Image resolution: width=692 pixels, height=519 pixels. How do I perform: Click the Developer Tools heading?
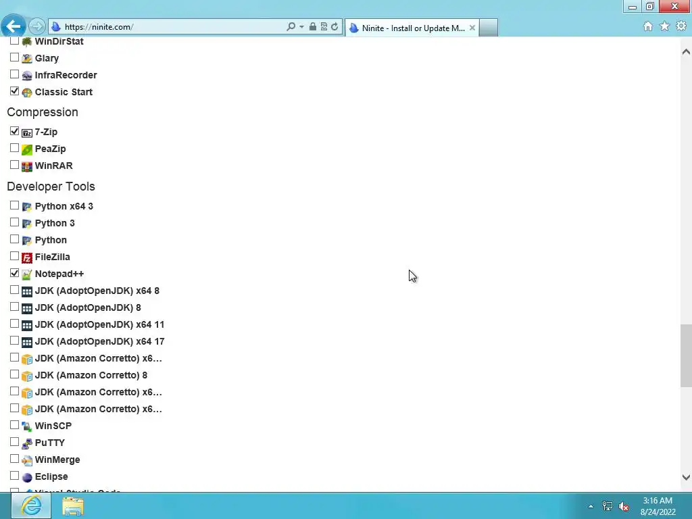(x=51, y=187)
